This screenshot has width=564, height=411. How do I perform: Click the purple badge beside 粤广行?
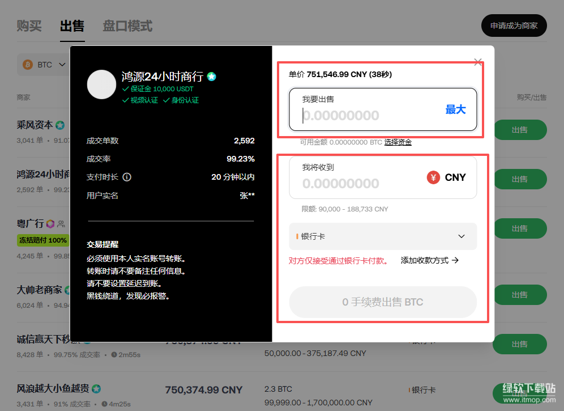click(x=50, y=224)
